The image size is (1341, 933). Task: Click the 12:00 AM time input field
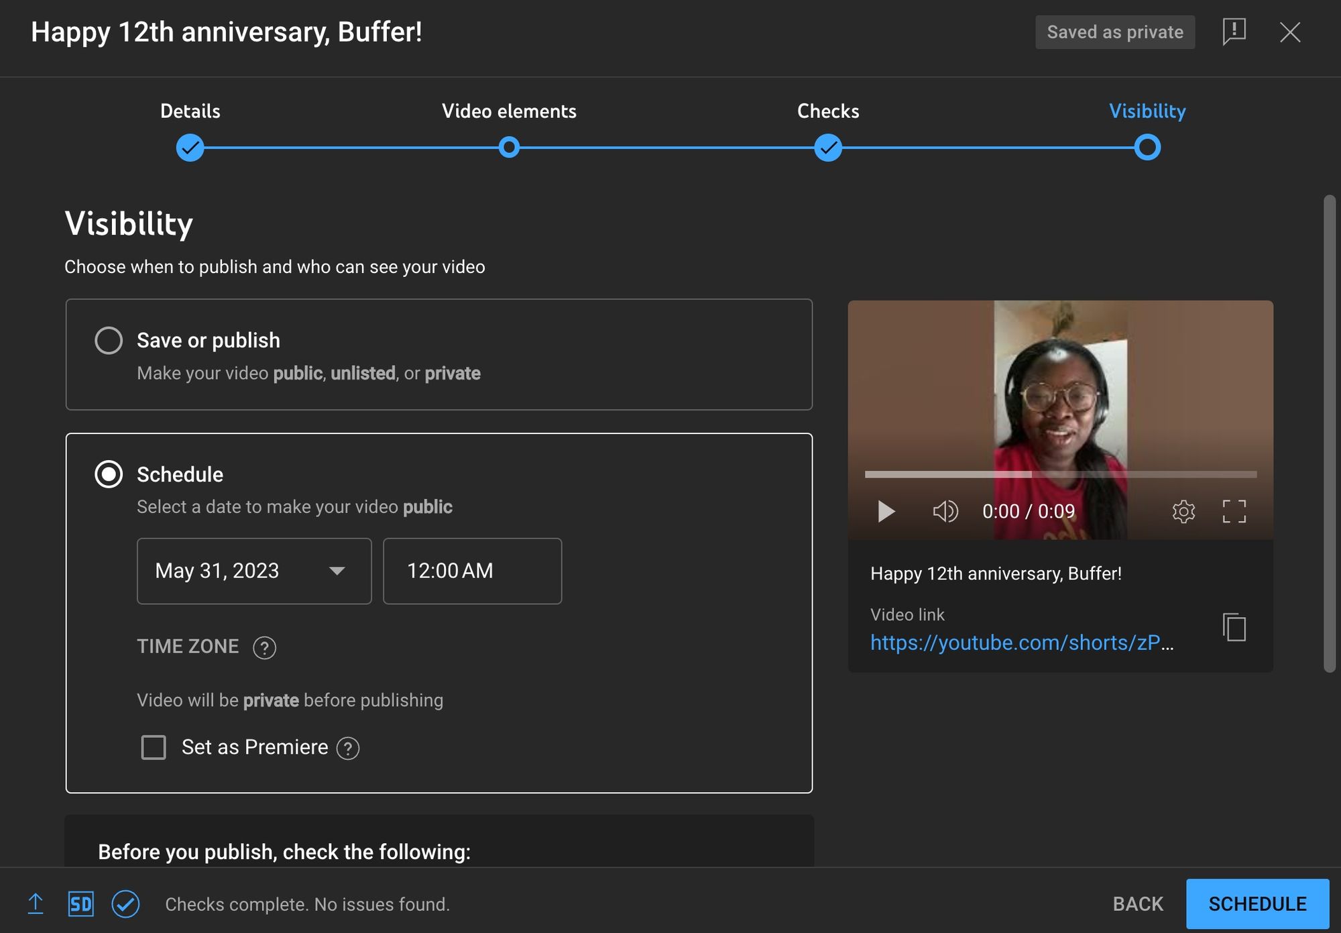coord(472,570)
